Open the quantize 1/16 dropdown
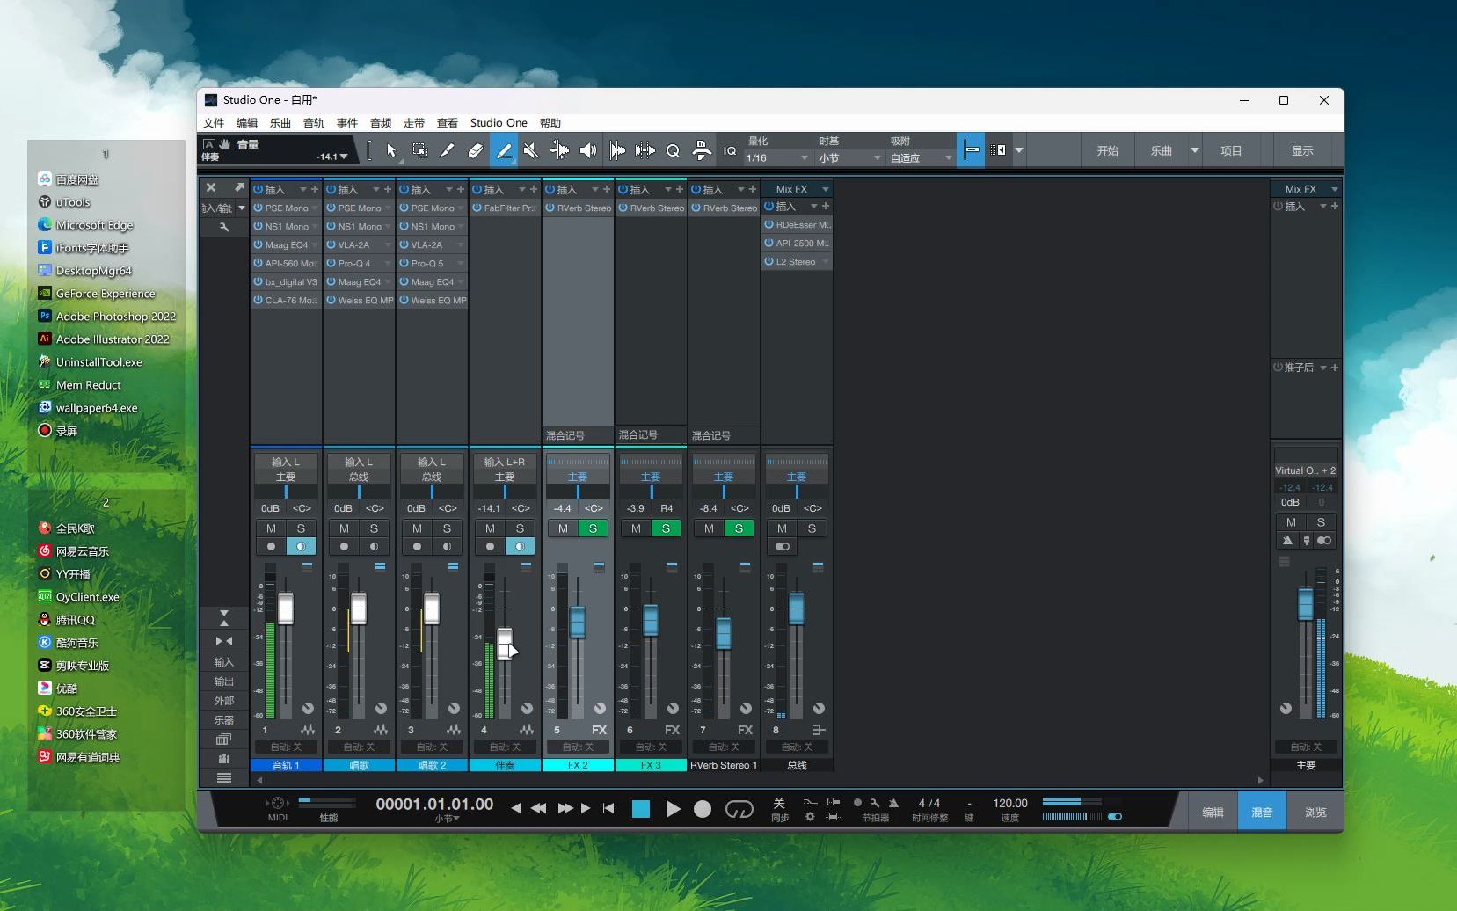The image size is (1457, 911). tap(777, 158)
